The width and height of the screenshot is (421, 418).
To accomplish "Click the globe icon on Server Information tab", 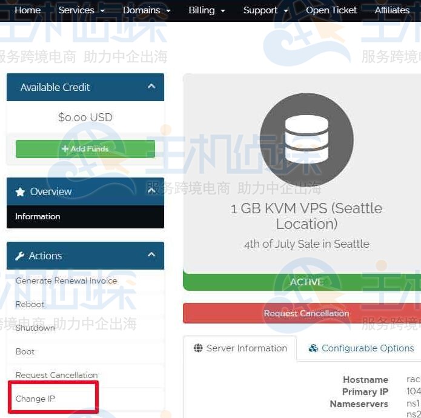I will coord(198,348).
